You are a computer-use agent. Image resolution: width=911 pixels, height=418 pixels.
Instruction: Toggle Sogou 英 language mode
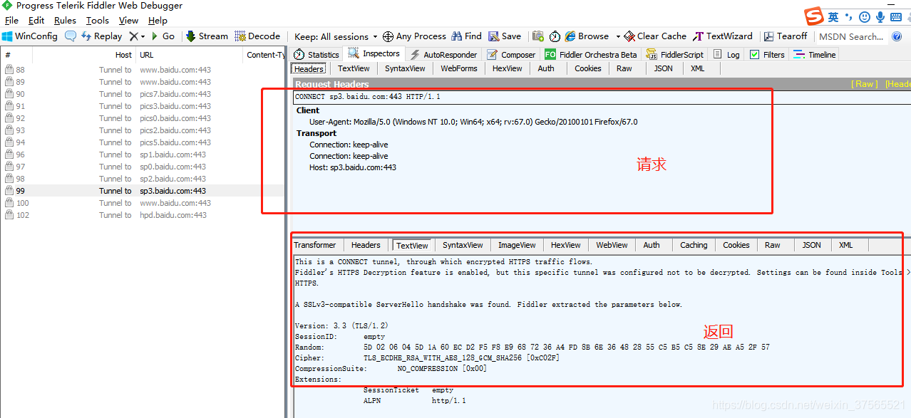[833, 16]
